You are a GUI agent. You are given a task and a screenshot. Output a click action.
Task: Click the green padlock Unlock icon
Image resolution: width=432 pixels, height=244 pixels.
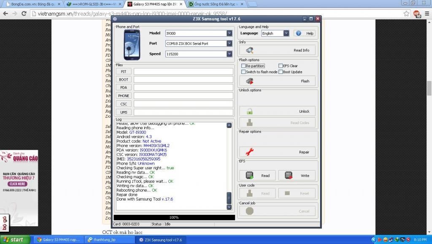[x=250, y=111]
